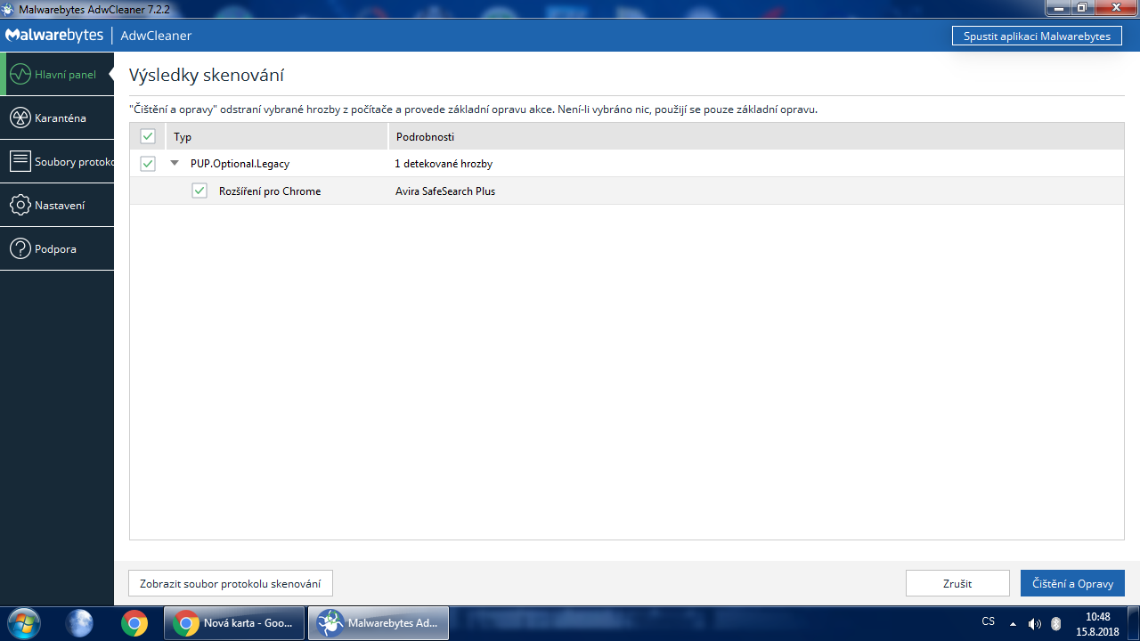Click the "Avira SafeSearch Plus" detail text
Viewport: 1140px width, 641px height.
[445, 191]
